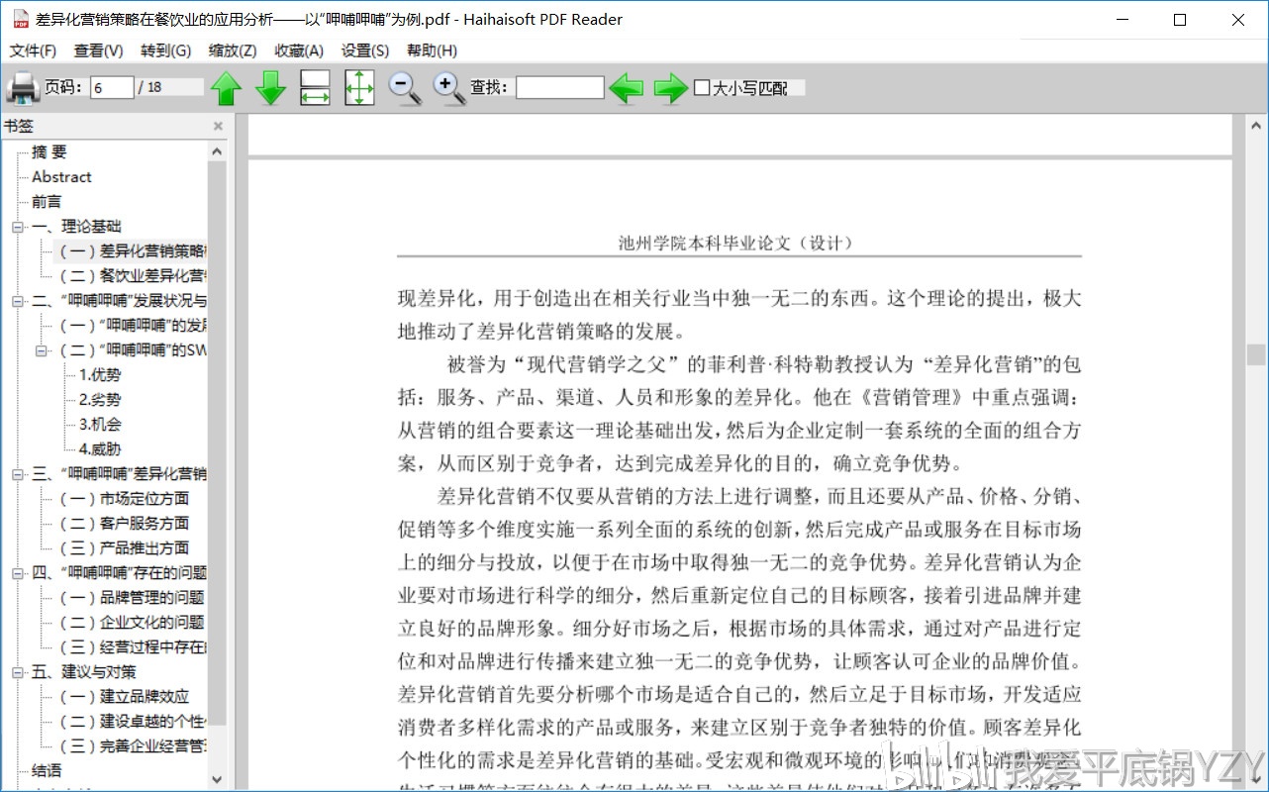Viewport: 1269px width, 792px height.
Task: Select the 结语 bookmark
Action: point(47,771)
